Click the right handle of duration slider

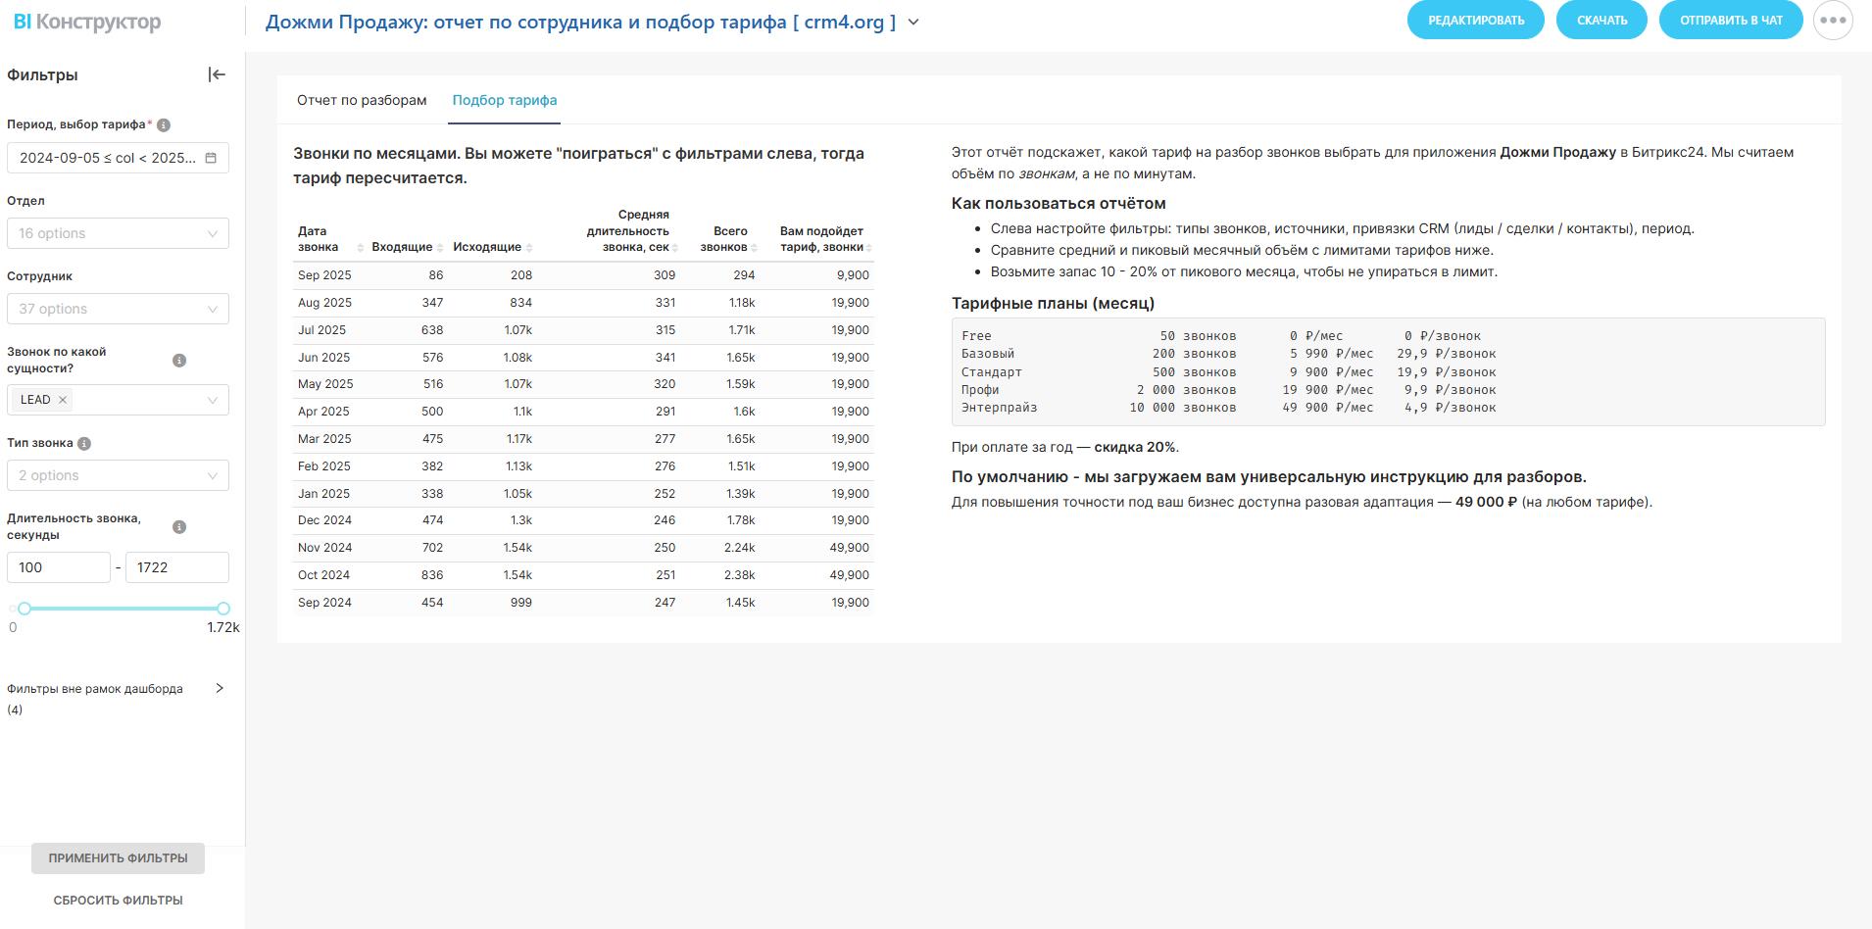pos(223,609)
